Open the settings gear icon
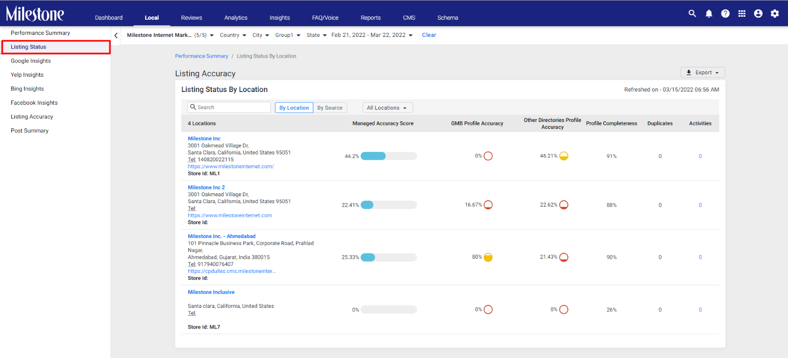The image size is (788, 358). 775,13
